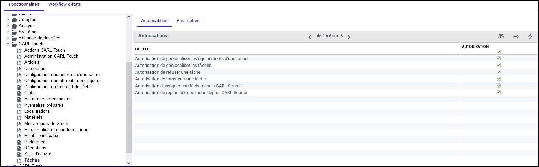Uncheck assigner une tâche depuis CARL Source
Viewport: 539px width, 167px height.
[499, 86]
